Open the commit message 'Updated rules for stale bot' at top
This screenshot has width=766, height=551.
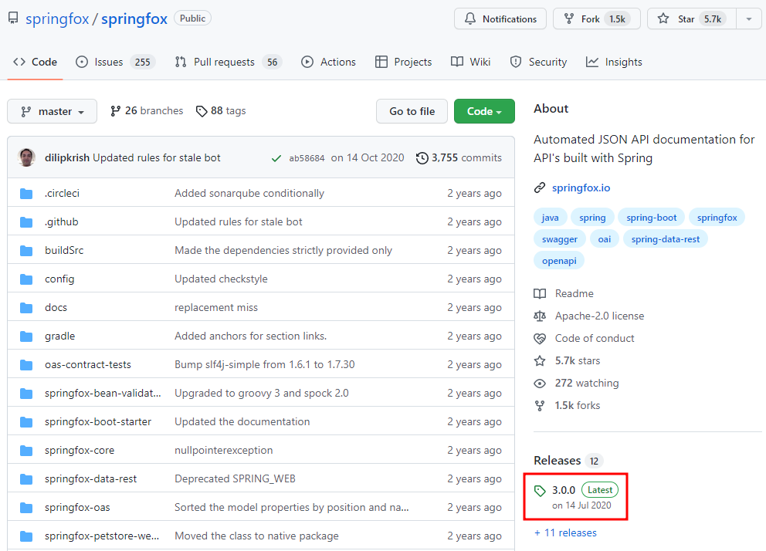(x=156, y=157)
